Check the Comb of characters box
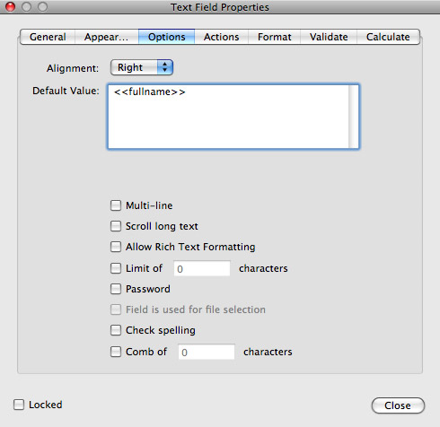This screenshot has height=427, width=440. [x=116, y=352]
